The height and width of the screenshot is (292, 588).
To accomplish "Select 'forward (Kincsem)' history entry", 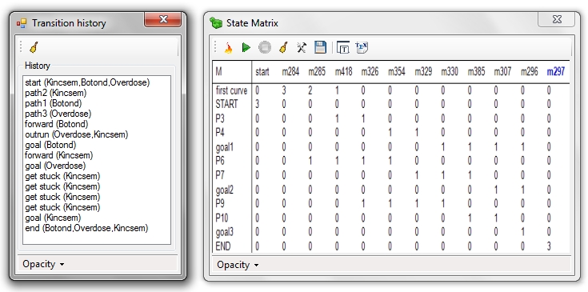I will [x=59, y=155].
